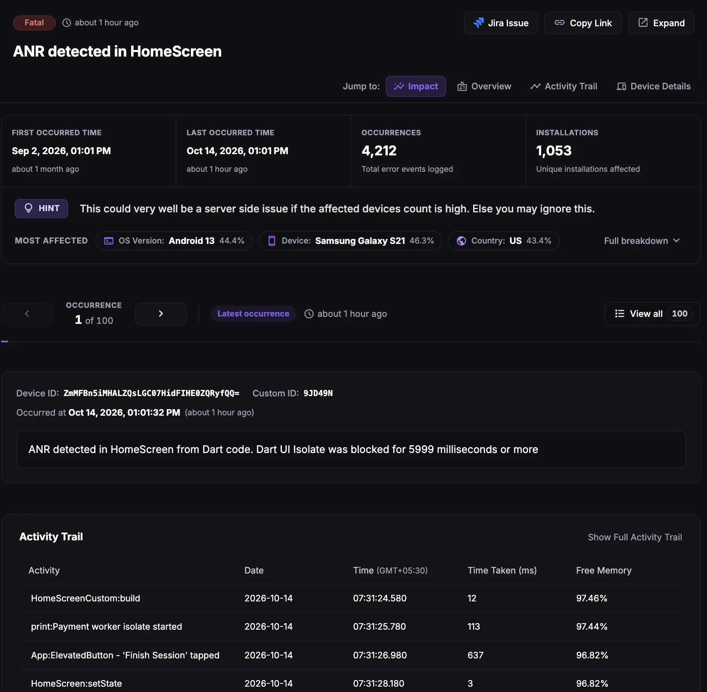Screen dimensions: 707x692
Task: Expand the error detail view
Action: point(661,23)
